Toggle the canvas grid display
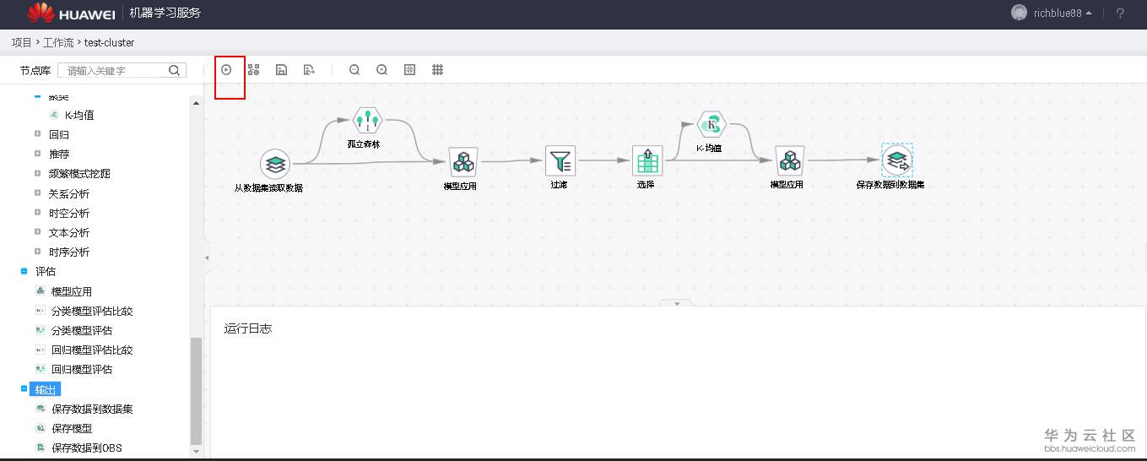 pyautogui.click(x=438, y=70)
